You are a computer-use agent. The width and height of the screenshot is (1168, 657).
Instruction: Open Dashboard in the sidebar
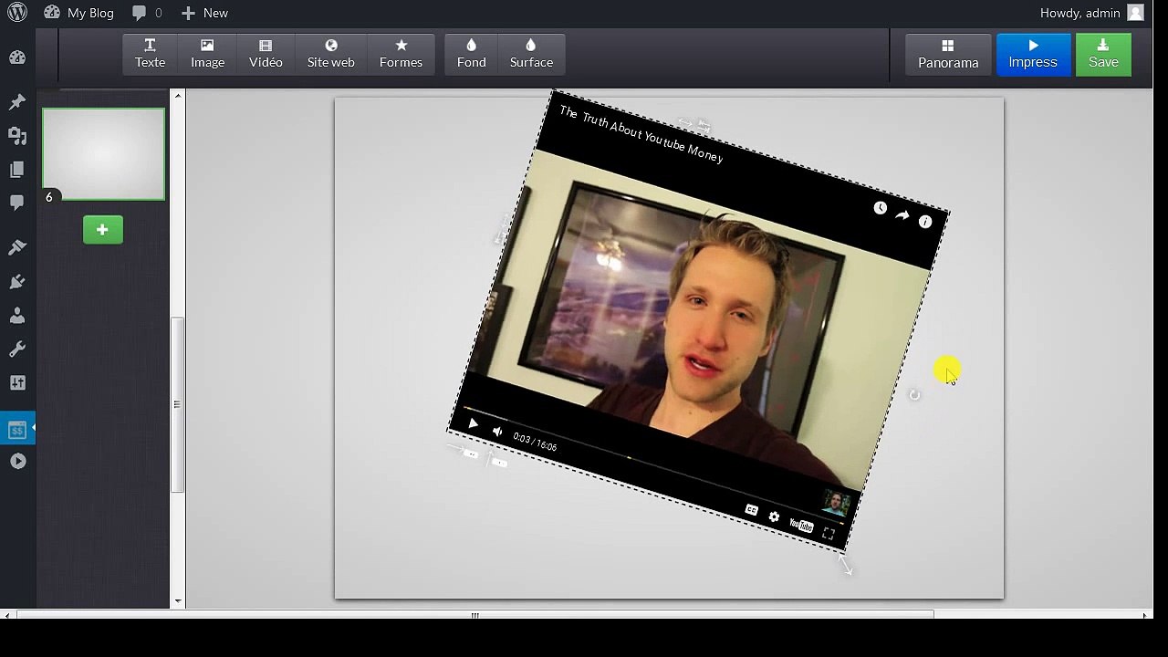pyautogui.click(x=17, y=57)
